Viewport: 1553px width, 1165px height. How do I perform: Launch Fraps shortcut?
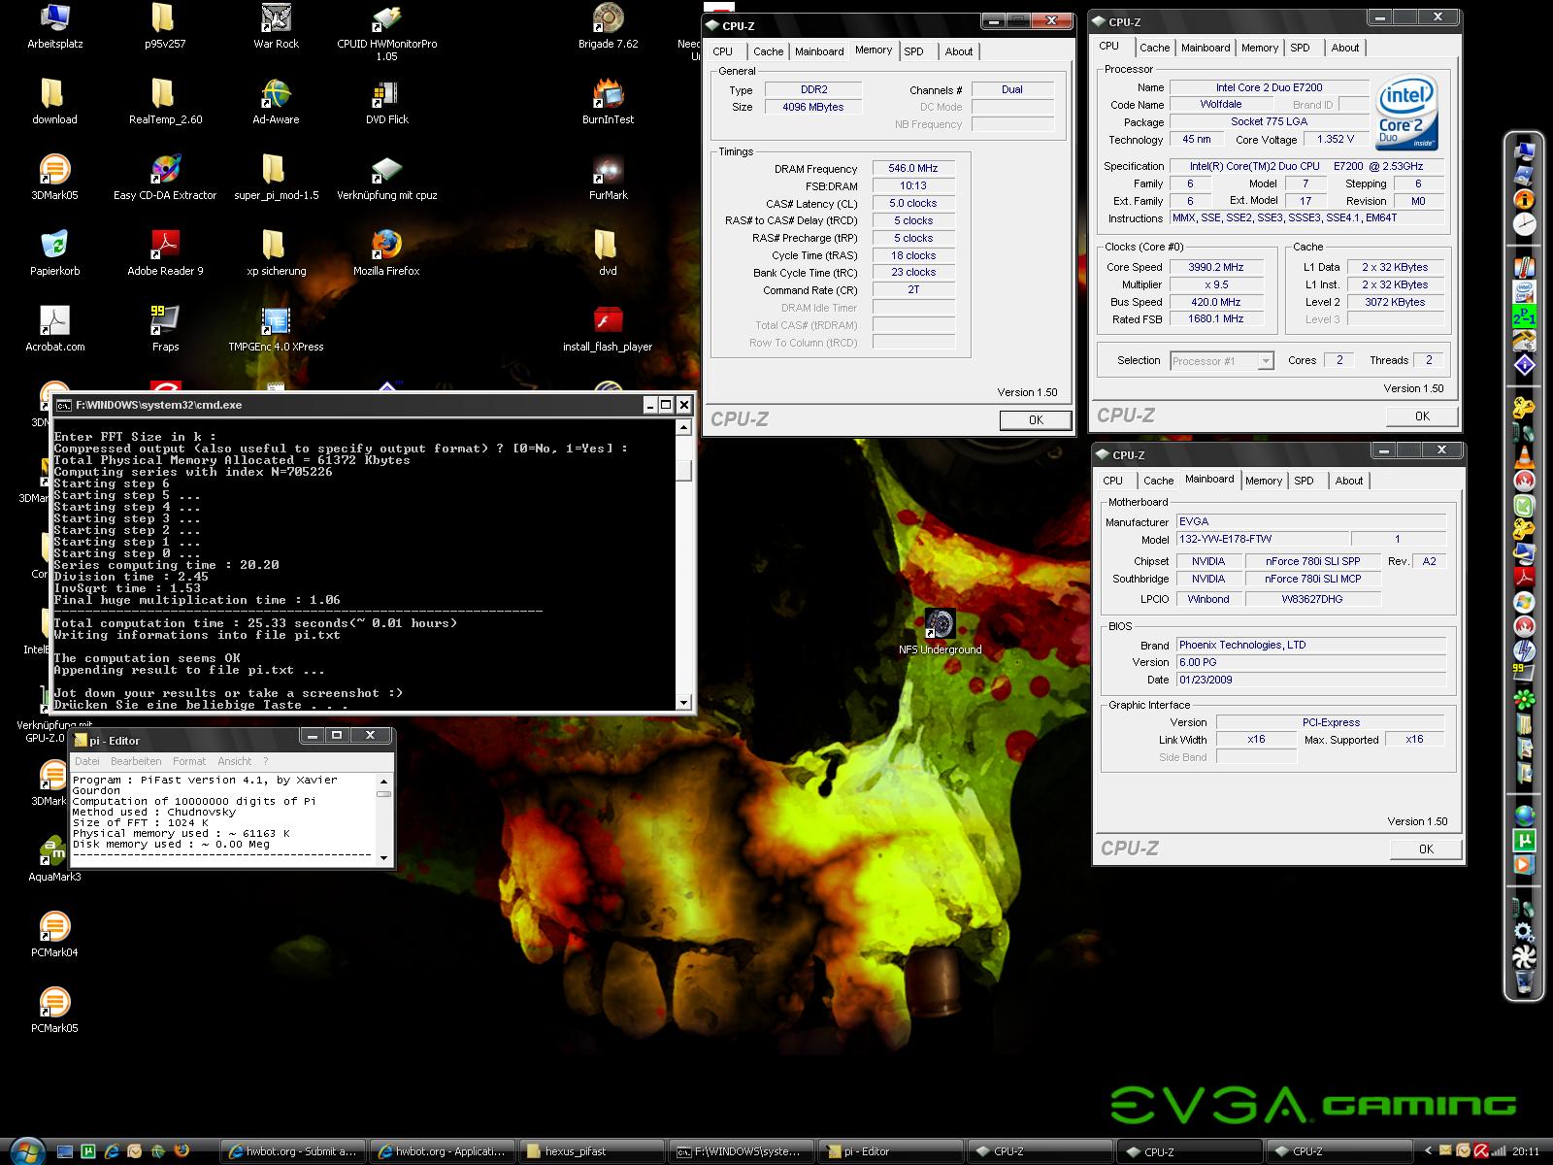[165, 329]
